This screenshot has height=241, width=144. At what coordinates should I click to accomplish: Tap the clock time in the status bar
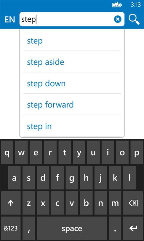point(136,5)
